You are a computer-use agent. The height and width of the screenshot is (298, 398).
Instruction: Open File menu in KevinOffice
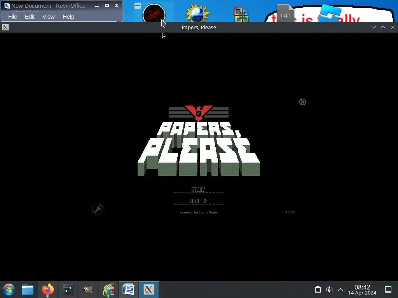(13, 17)
